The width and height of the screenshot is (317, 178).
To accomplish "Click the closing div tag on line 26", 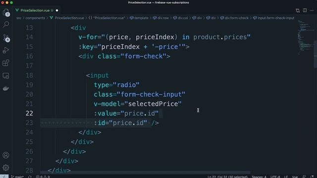I will tap(74, 152).
